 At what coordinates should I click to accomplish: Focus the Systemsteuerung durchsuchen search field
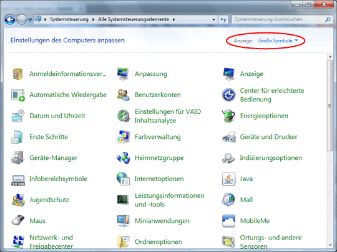[x=280, y=19]
